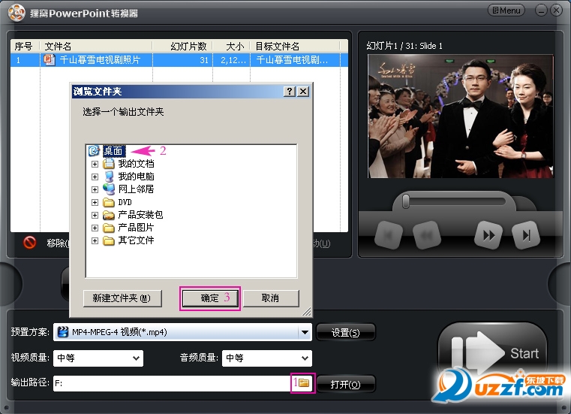571x414 pixels.
Task: Expand the 网上邻居 node
Action: (x=95, y=189)
